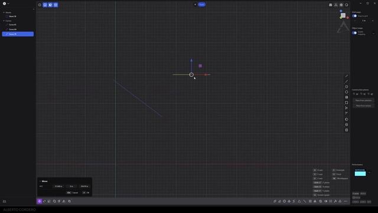Set the YZ construction plane
Viewport: 378px width, 213px height.
pyautogui.click(x=363, y=94)
